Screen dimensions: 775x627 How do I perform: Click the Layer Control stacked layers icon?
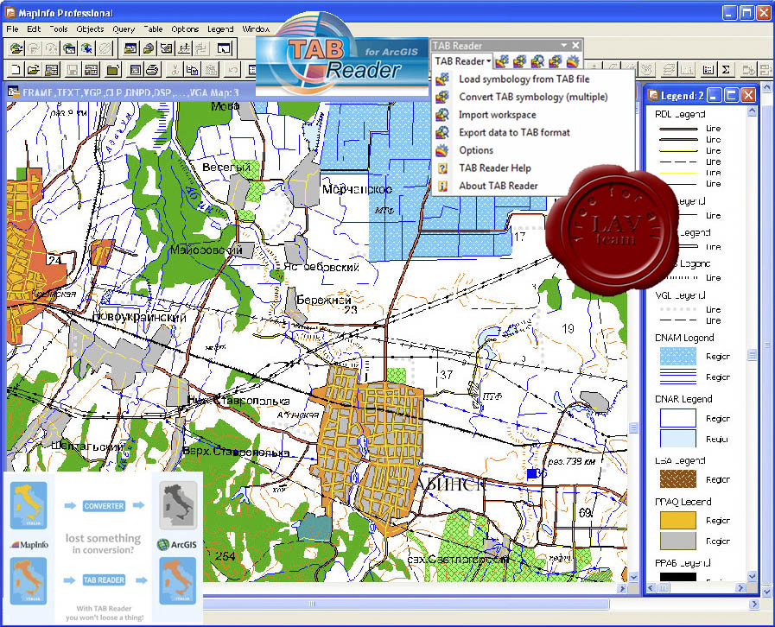coord(669,70)
